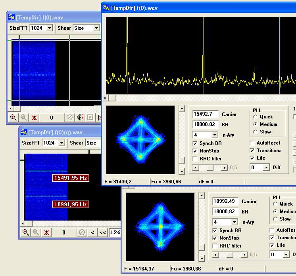
Task: Click the Carrier field showing 15492,7
Action: click(x=205, y=114)
